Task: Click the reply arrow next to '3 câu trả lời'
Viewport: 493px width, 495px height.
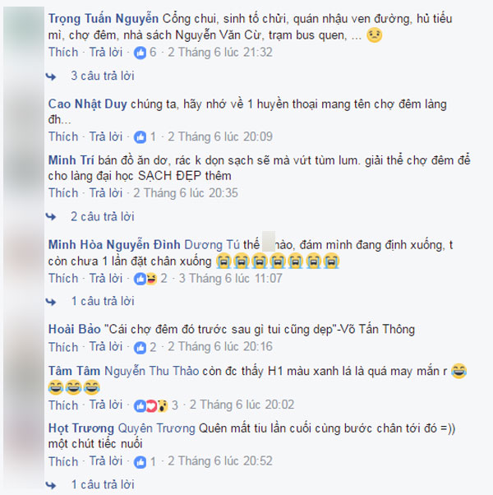Action: click(x=51, y=76)
